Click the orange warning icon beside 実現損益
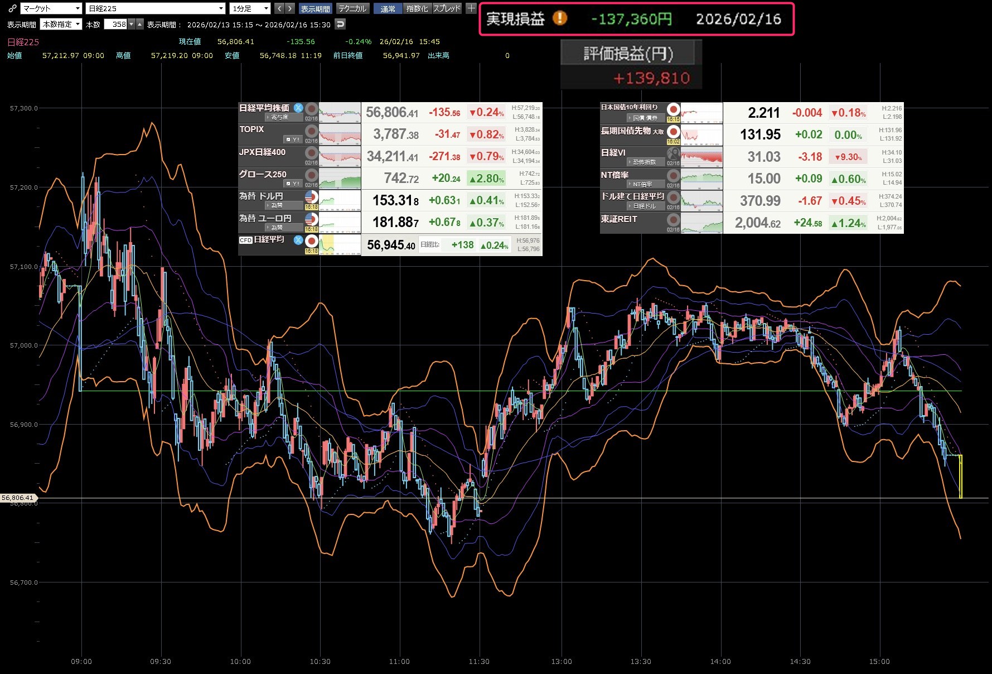The image size is (992, 674). click(559, 18)
